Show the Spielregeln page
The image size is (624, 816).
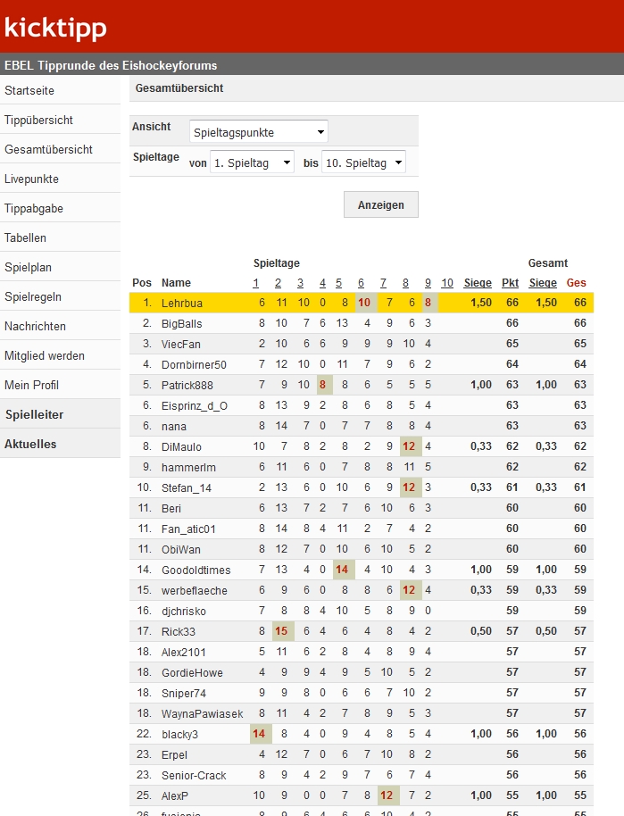(x=33, y=296)
